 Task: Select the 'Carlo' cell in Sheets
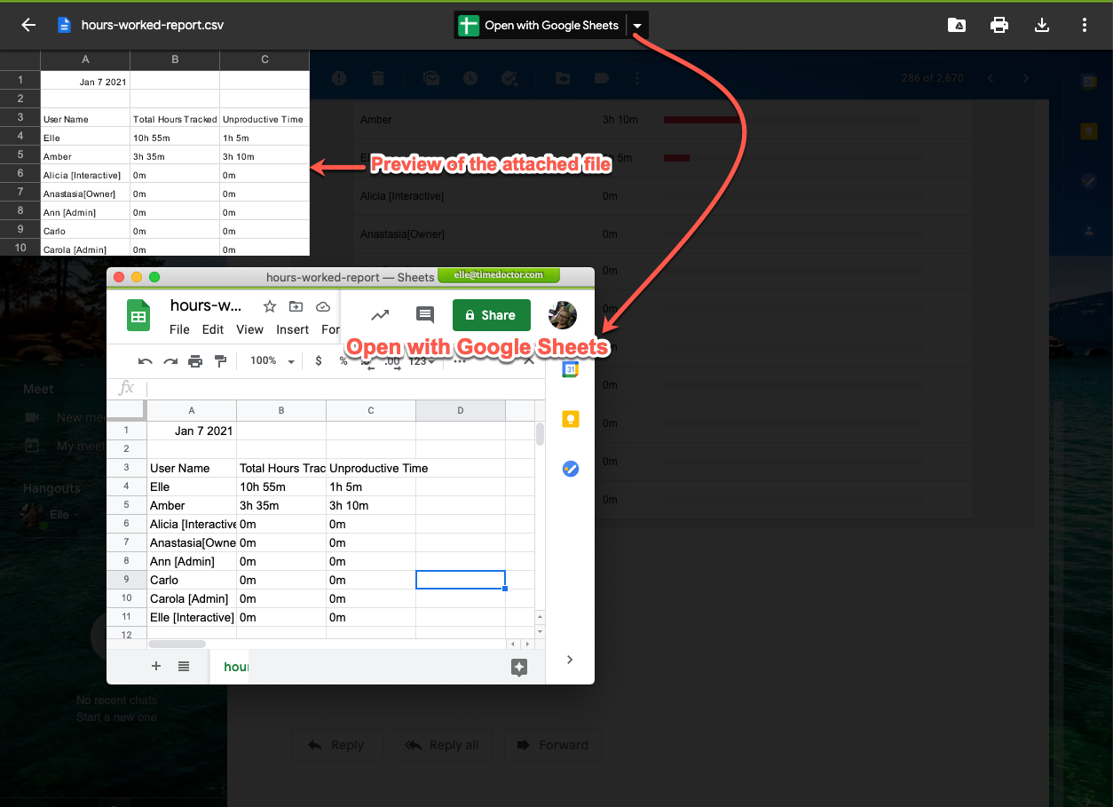click(192, 580)
